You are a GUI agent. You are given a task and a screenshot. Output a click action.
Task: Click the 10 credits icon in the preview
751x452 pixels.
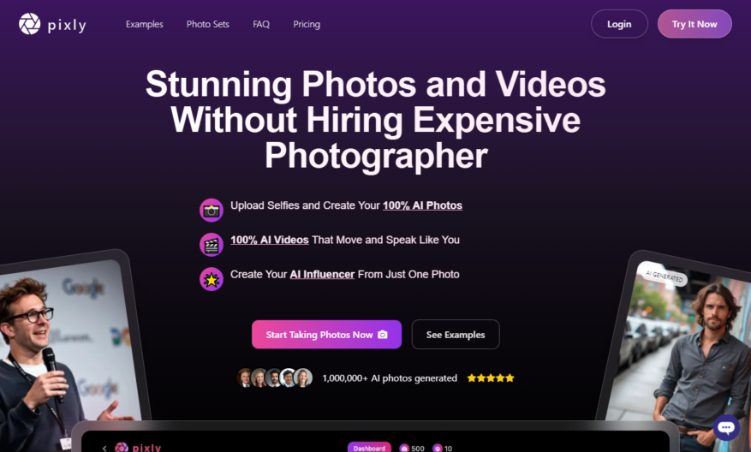click(x=438, y=449)
